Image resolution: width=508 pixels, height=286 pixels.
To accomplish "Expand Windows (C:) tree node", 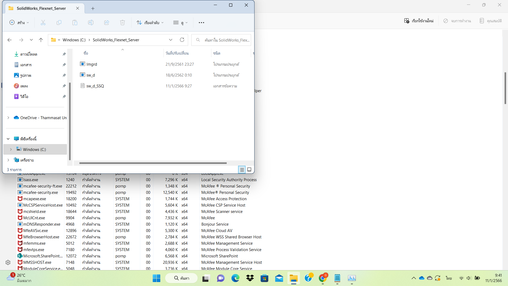I will click(x=11, y=150).
